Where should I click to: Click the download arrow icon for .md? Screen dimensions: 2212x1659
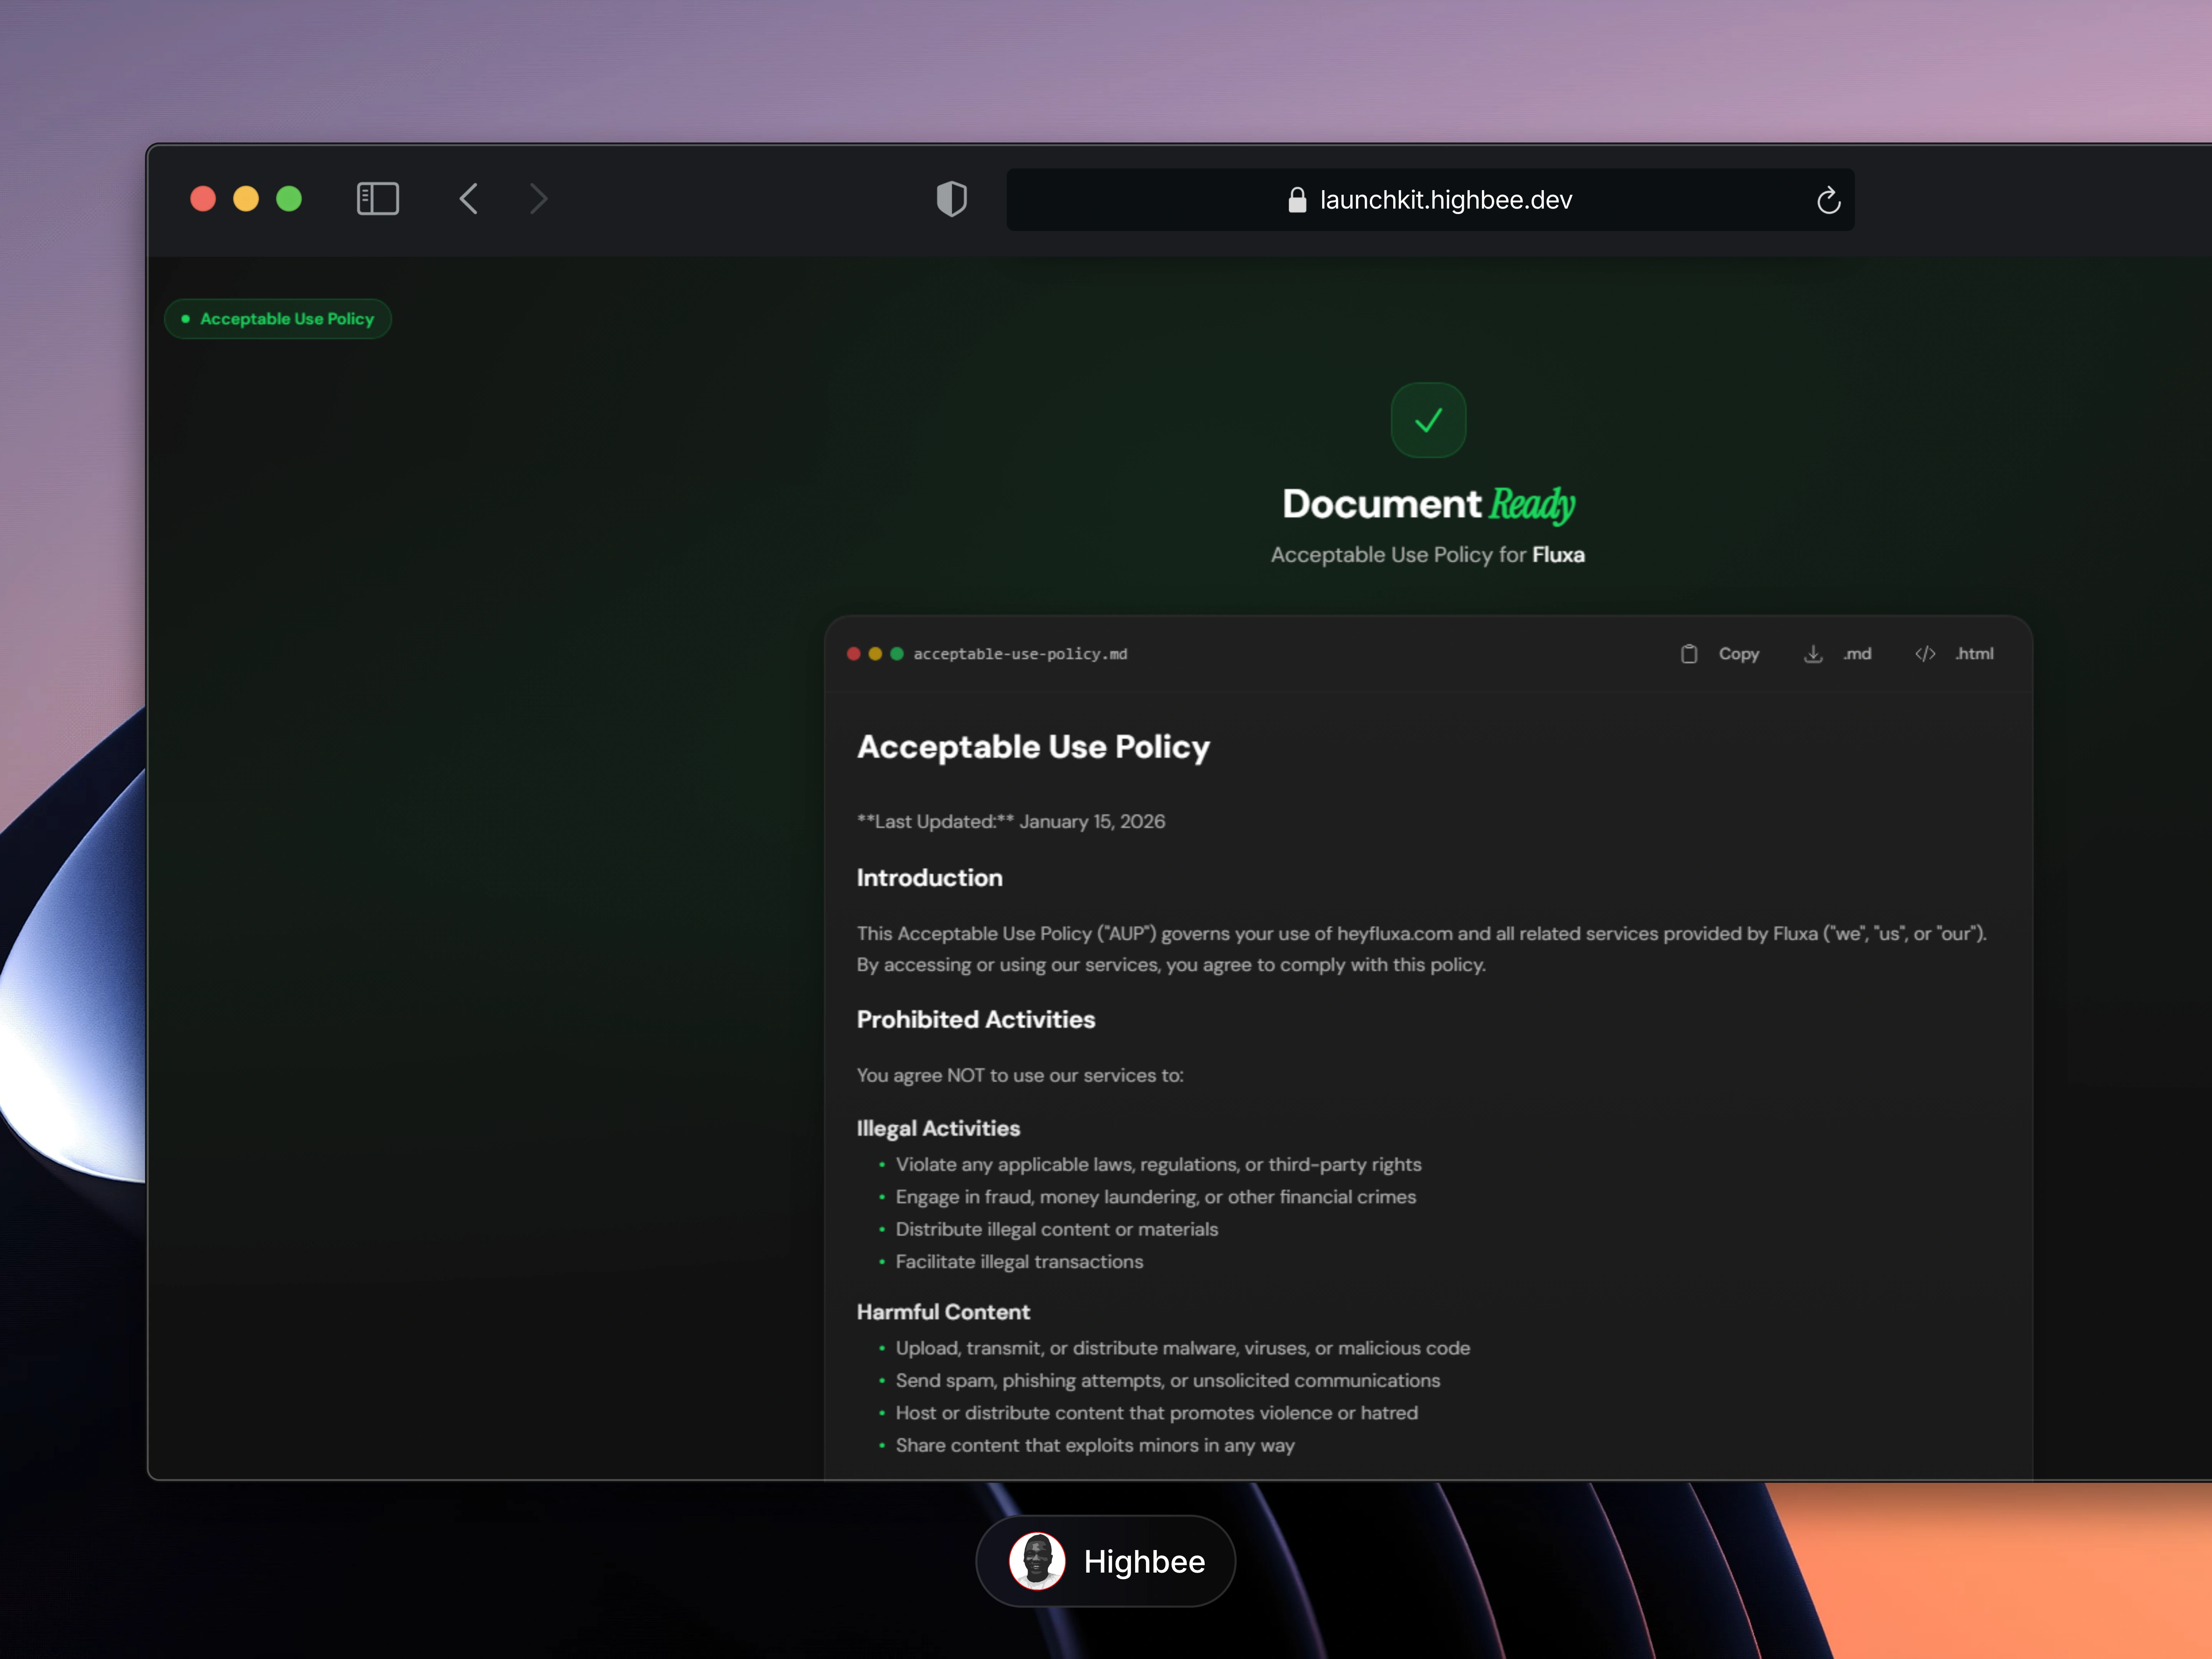(x=1813, y=654)
